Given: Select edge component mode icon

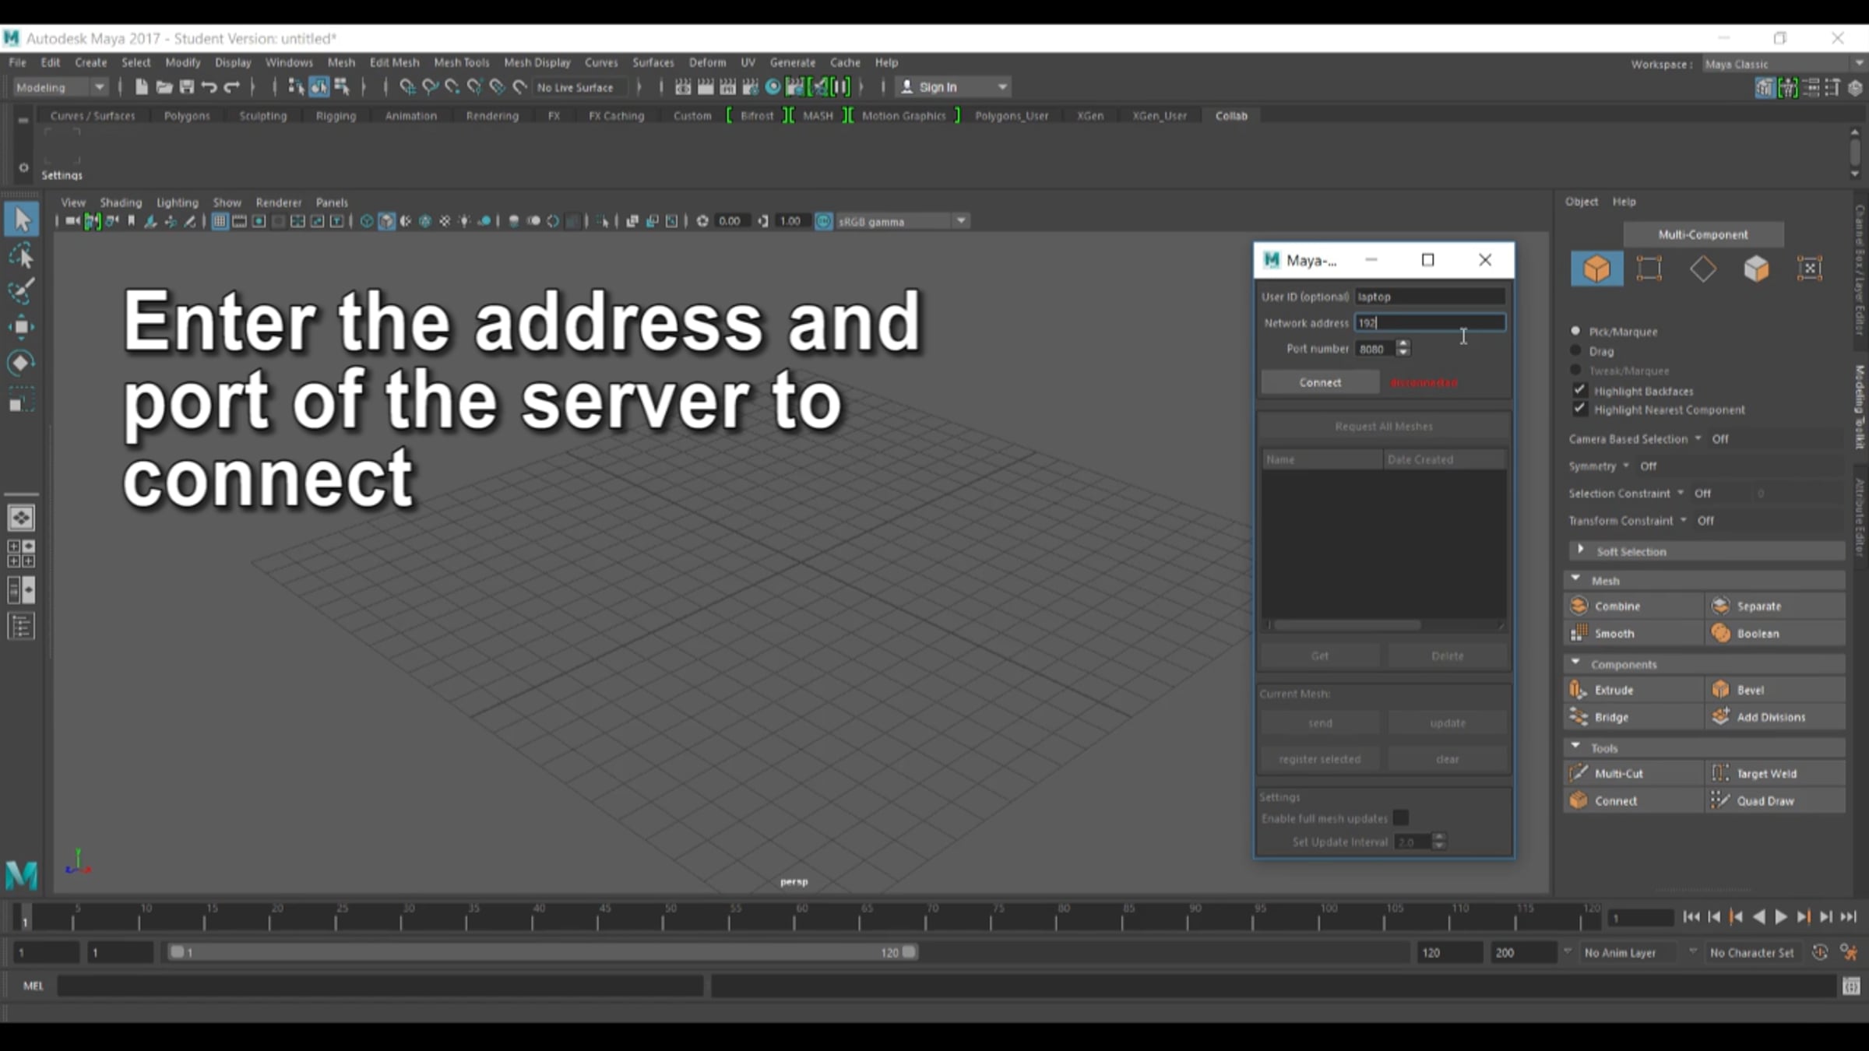Looking at the screenshot, I should (x=1702, y=269).
